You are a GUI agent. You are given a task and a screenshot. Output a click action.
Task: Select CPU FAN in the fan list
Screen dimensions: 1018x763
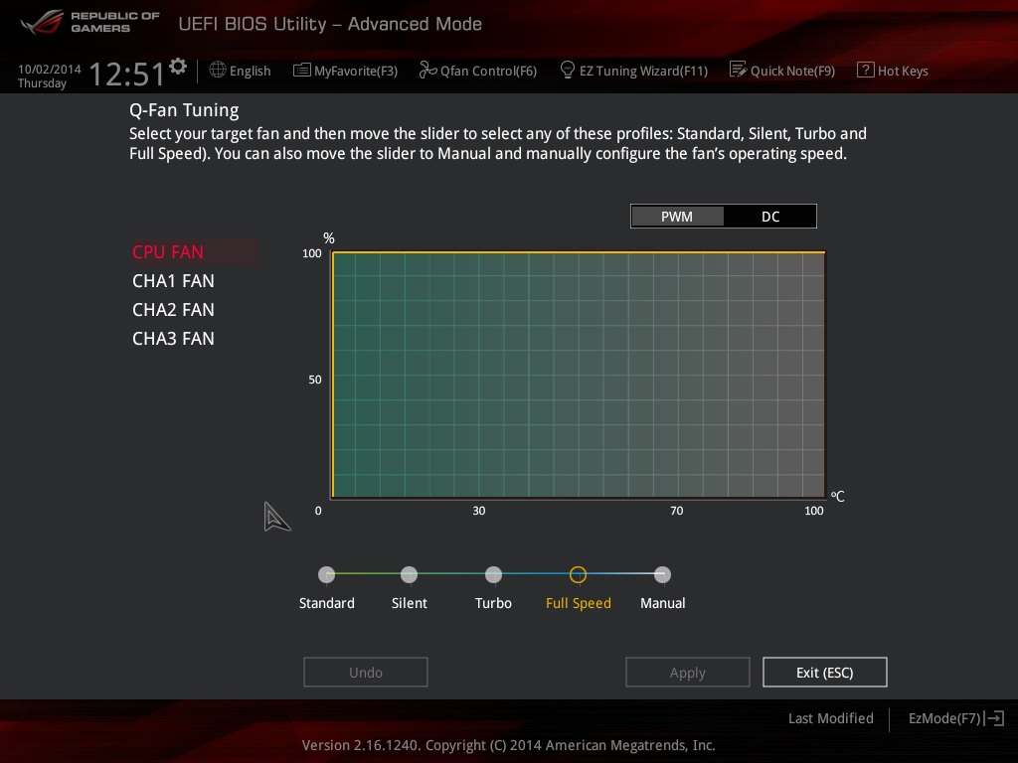195,251
